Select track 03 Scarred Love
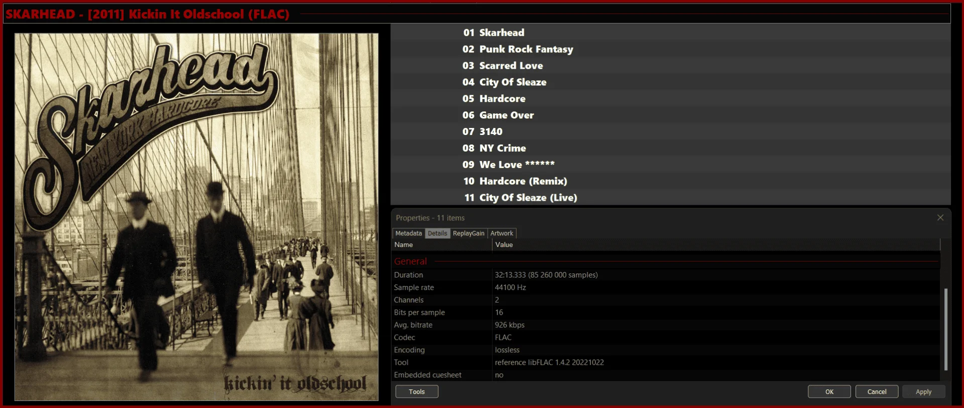The image size is (964, 408). coord(671,66)
